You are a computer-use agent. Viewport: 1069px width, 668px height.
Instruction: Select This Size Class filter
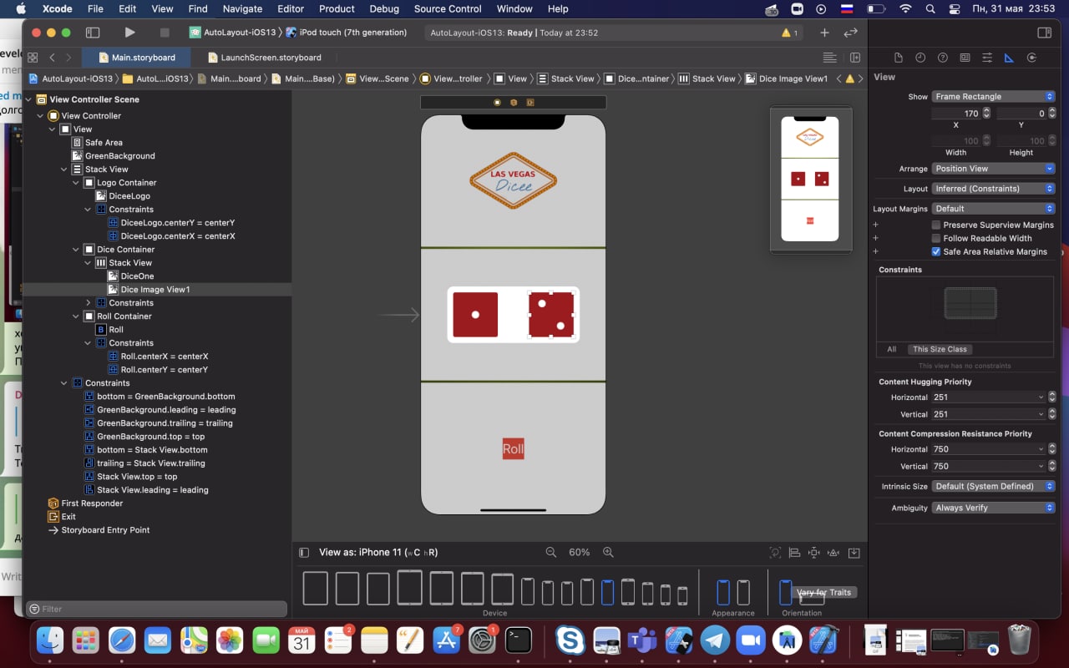pyautogui.click(x=940, y=349)
